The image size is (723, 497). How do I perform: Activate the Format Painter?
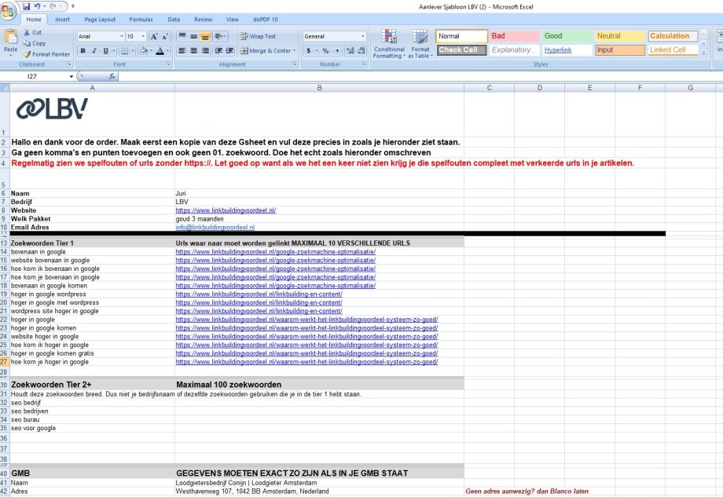(x=46, y=54)
